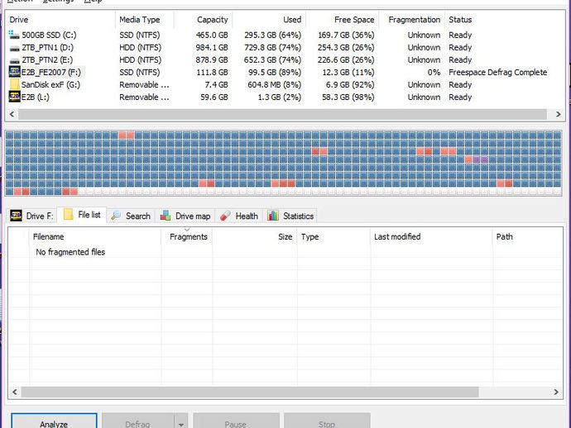Sort drives by Capacity column header
The height and width of the screenshot is (428, 571).
coord(204,20)
